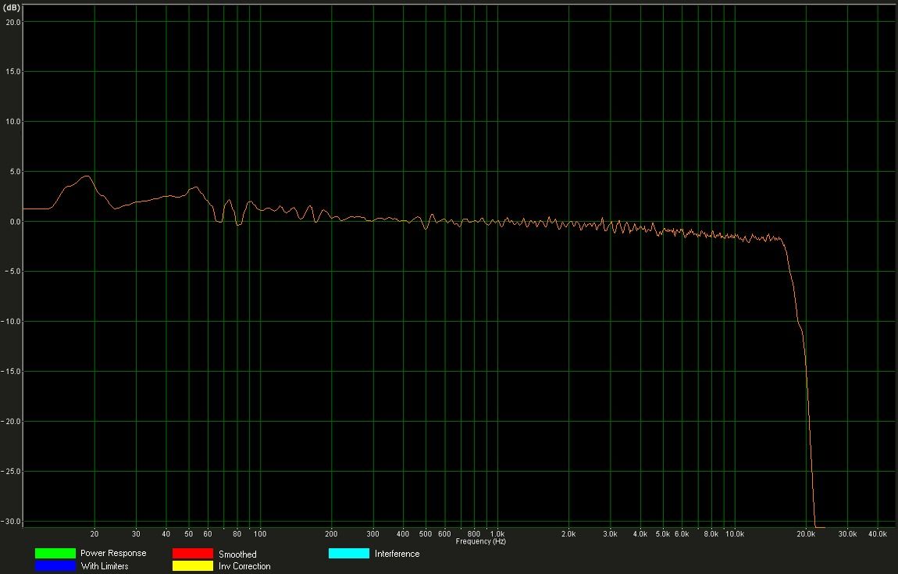The image size is (898, 574).
Task: Click the Frequency (Hz) axis title
Action: tap(480, 541)
